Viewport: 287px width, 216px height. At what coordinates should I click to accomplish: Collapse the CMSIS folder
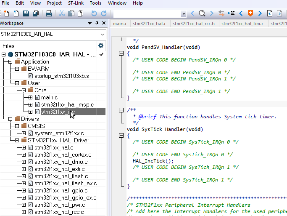point(17,126)
